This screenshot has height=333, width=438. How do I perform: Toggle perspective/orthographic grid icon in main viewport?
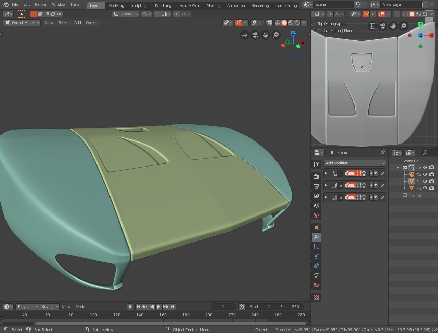pyautogui.click(x=244, y=35)
